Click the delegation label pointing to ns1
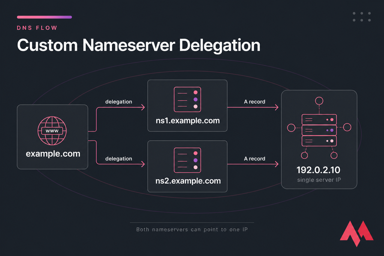The image size is (384, 256). pyautogui.click(x=119, y=101)
